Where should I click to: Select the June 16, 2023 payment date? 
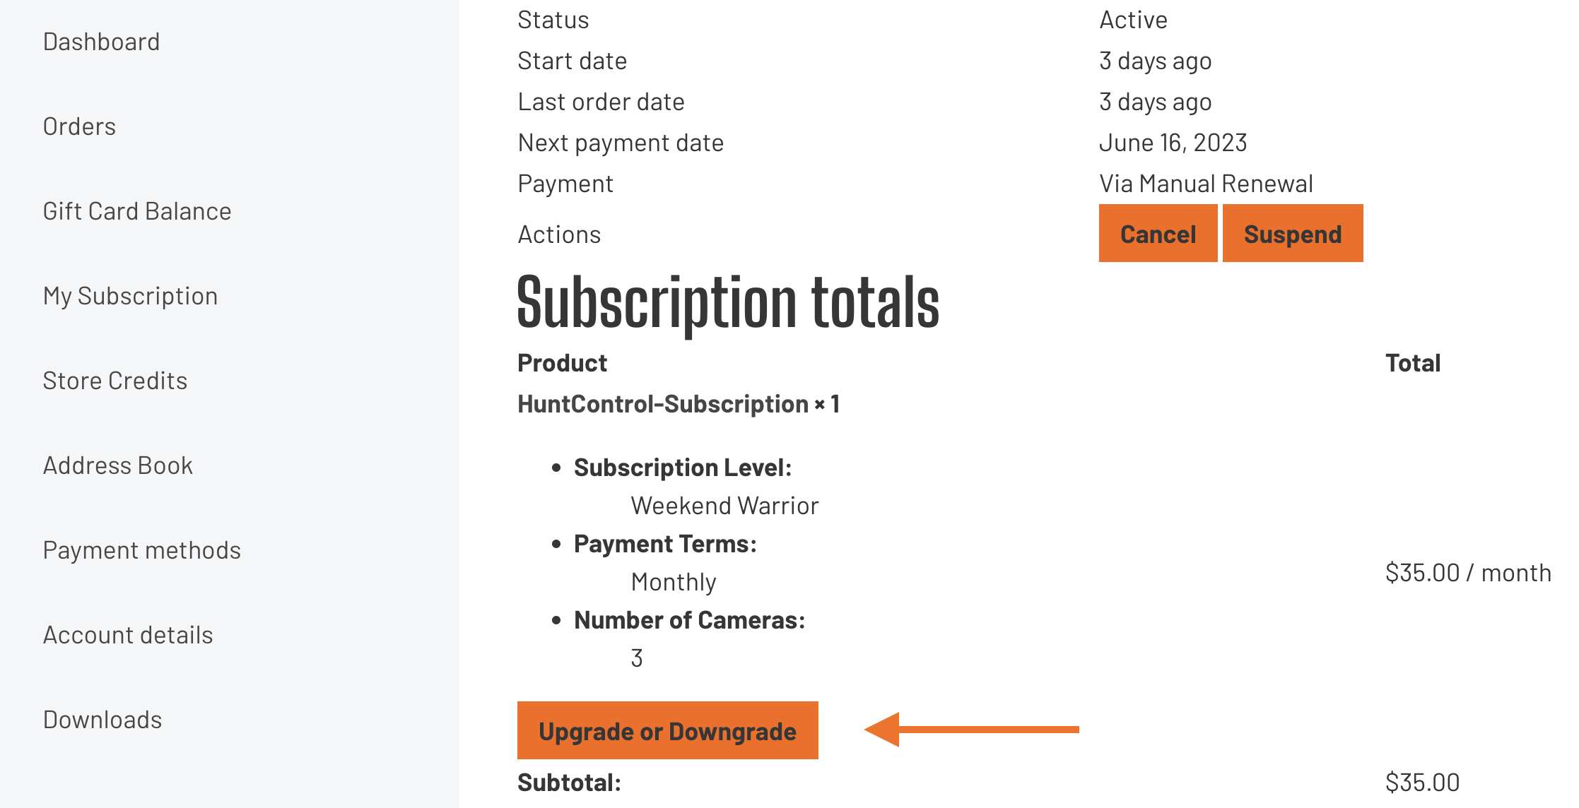click(1173, 143)
